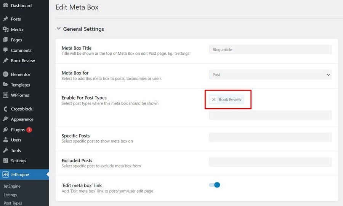This screenshot has height=206, width=343.
Task: Click the Posts pushpin icon
Action: 5,19
